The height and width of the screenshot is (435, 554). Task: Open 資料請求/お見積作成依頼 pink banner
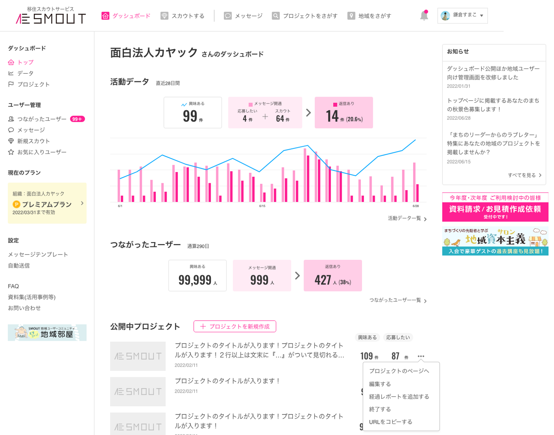(495, 207)
